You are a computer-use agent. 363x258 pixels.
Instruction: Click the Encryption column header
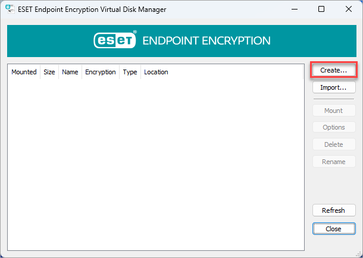(101, 72)
